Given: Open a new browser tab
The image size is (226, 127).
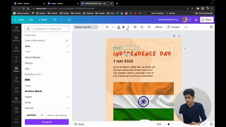Looking at the screenshot, I should 117,4.
